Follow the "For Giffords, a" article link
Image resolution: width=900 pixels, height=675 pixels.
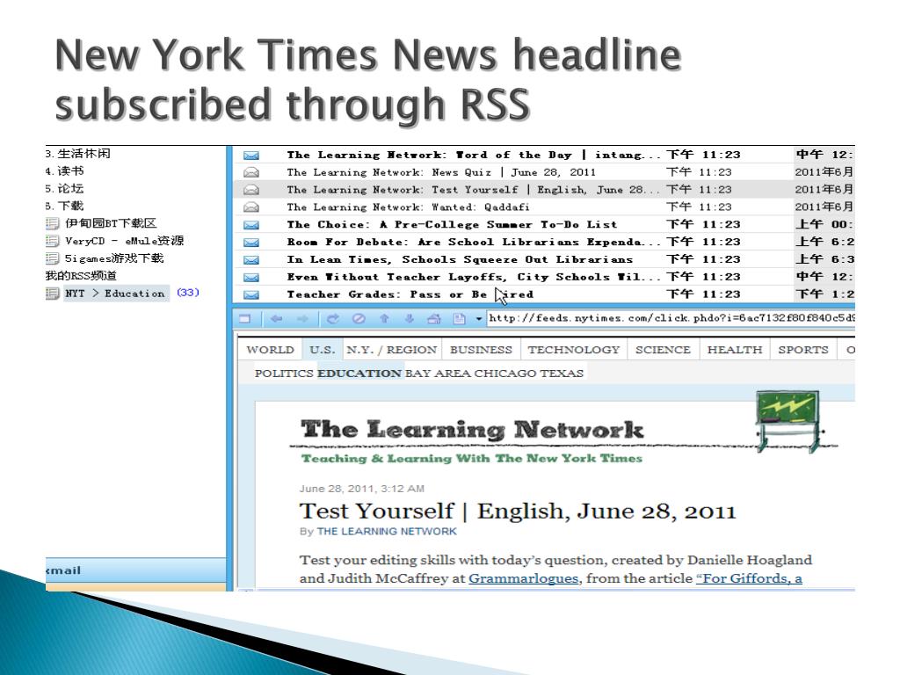tap(749, 578)
